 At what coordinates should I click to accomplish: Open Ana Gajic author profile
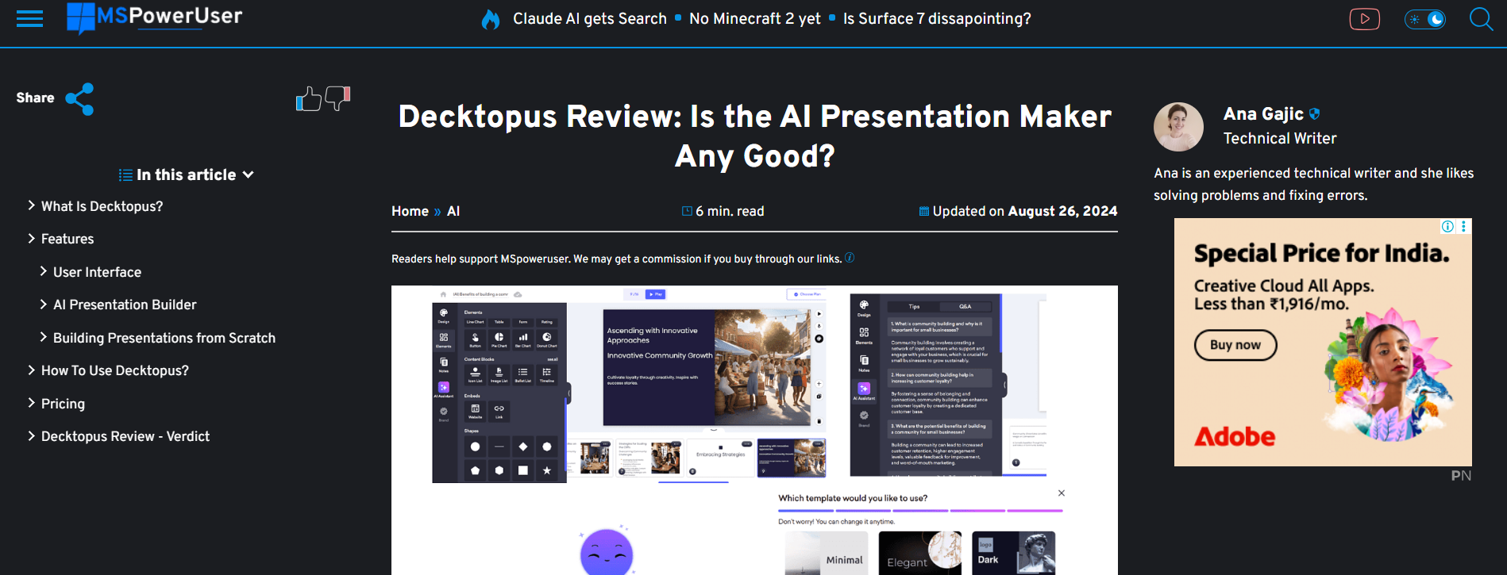coord(1263,114)
